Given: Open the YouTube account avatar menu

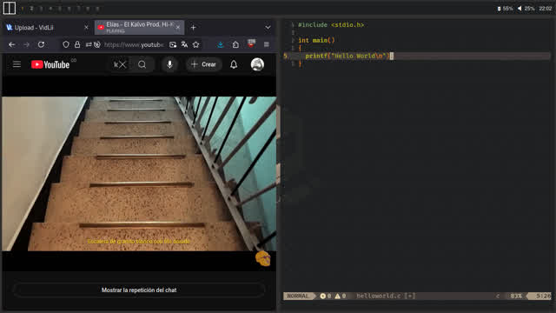Looking at the screenshot, I should pyautogui.click(x=257, y=64).
